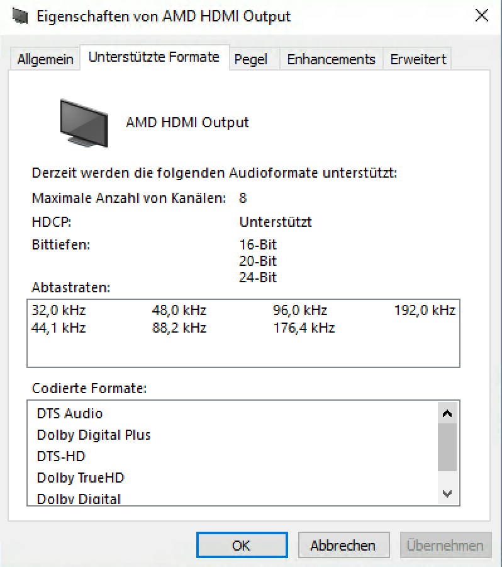Close the Eigenschaften dialog window
The width and height of the screenshot is (502, 567).
pyautogui.click(x=481, y=16)
